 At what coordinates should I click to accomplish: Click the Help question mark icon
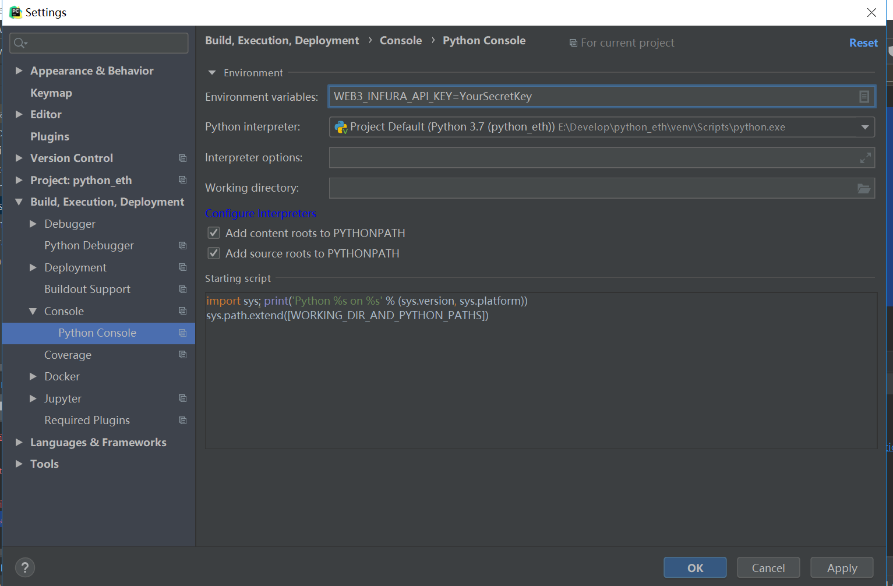[24, 567]
